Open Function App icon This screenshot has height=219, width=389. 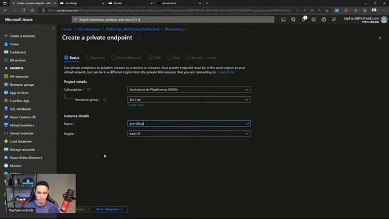point(6,101)
